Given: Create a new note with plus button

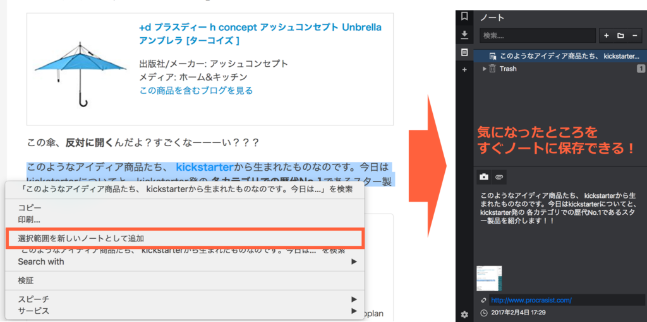Looking at the screenshot, I should [606, 36].
